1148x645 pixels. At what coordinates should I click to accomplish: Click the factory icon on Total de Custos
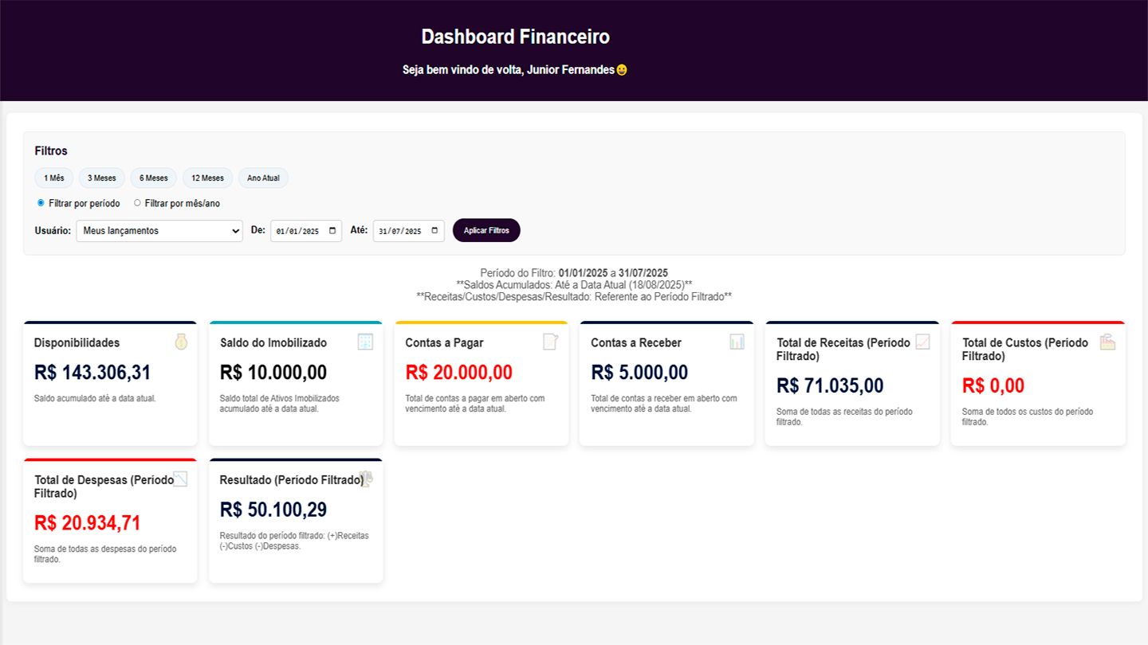click(1107, 342)
